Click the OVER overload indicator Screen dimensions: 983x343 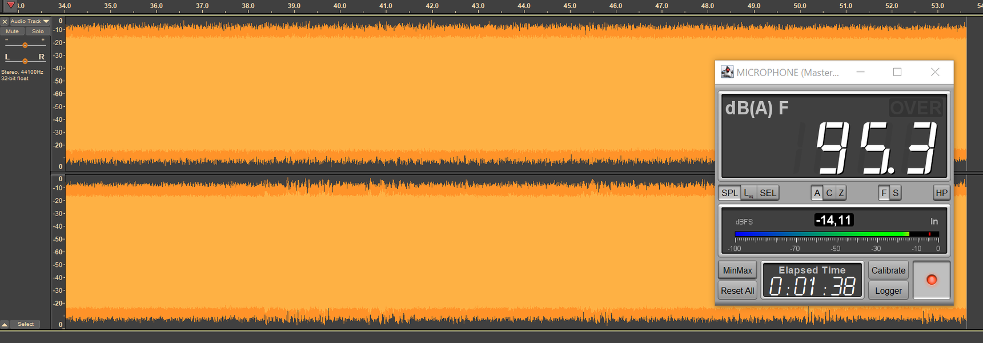915,107
